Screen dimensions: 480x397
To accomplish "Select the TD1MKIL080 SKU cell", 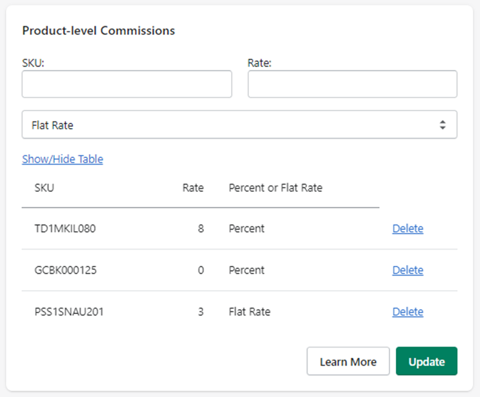I will click(65, 228).
